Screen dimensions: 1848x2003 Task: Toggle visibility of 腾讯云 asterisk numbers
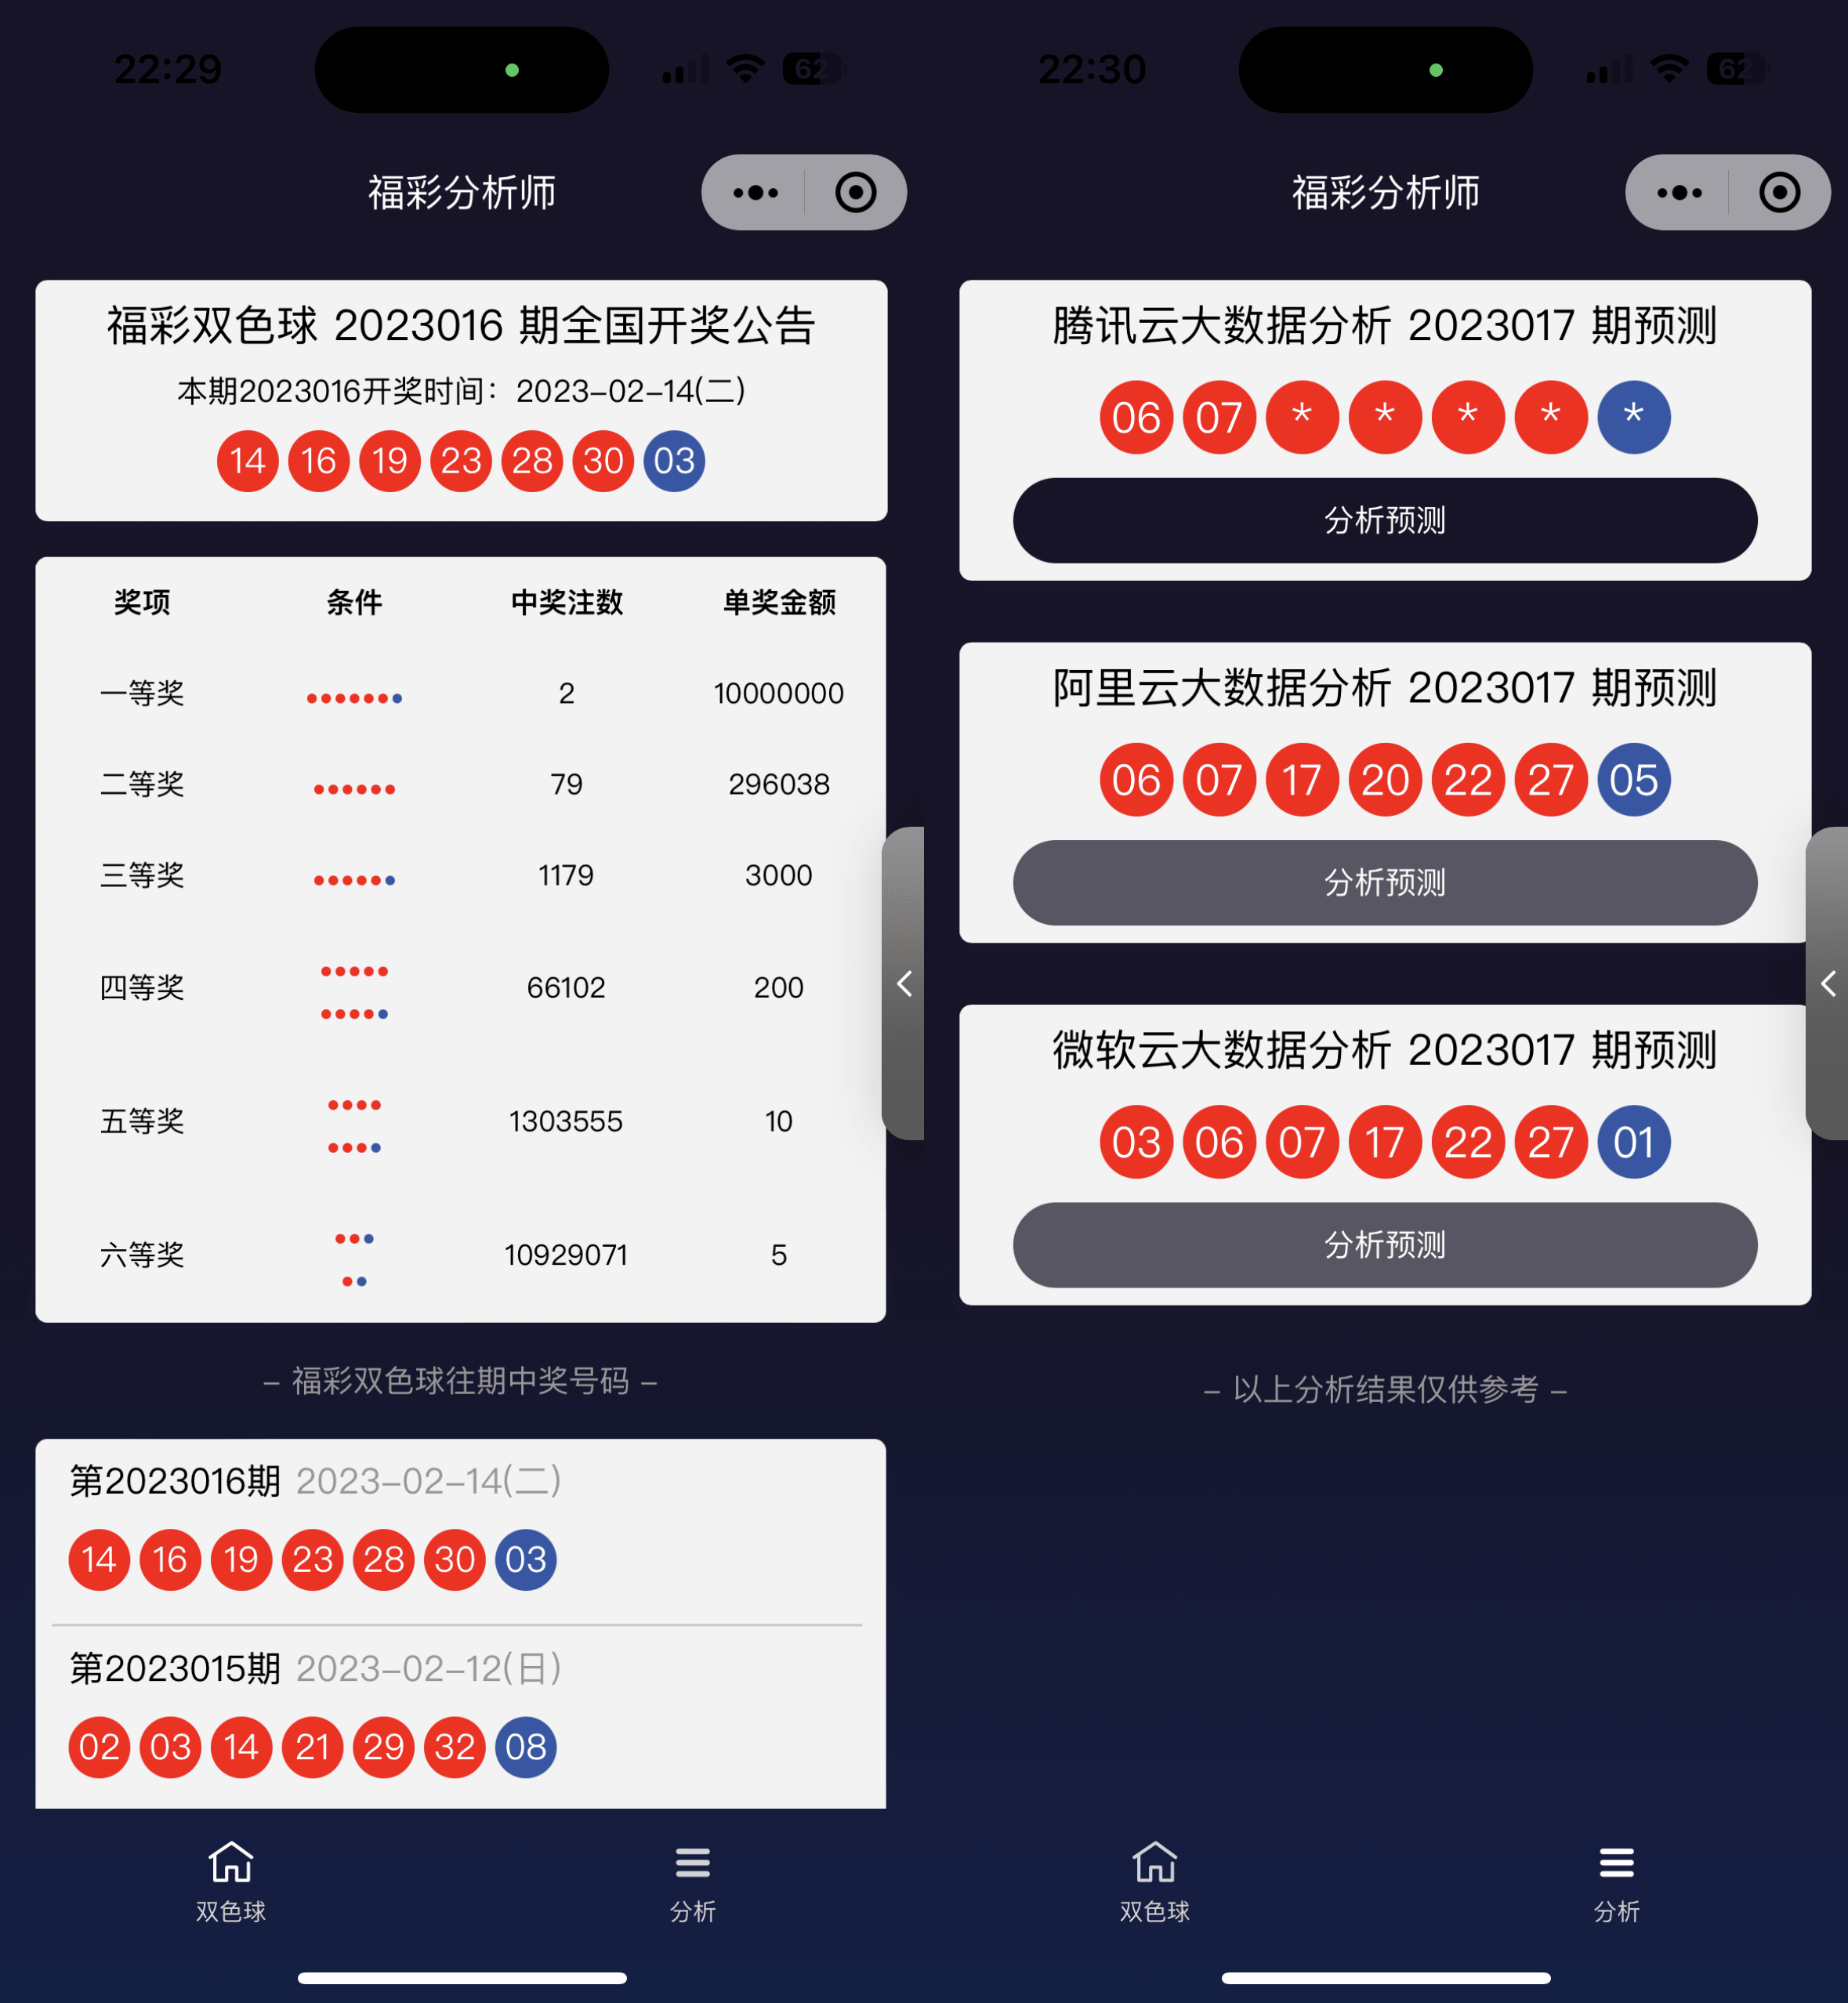1384,532
